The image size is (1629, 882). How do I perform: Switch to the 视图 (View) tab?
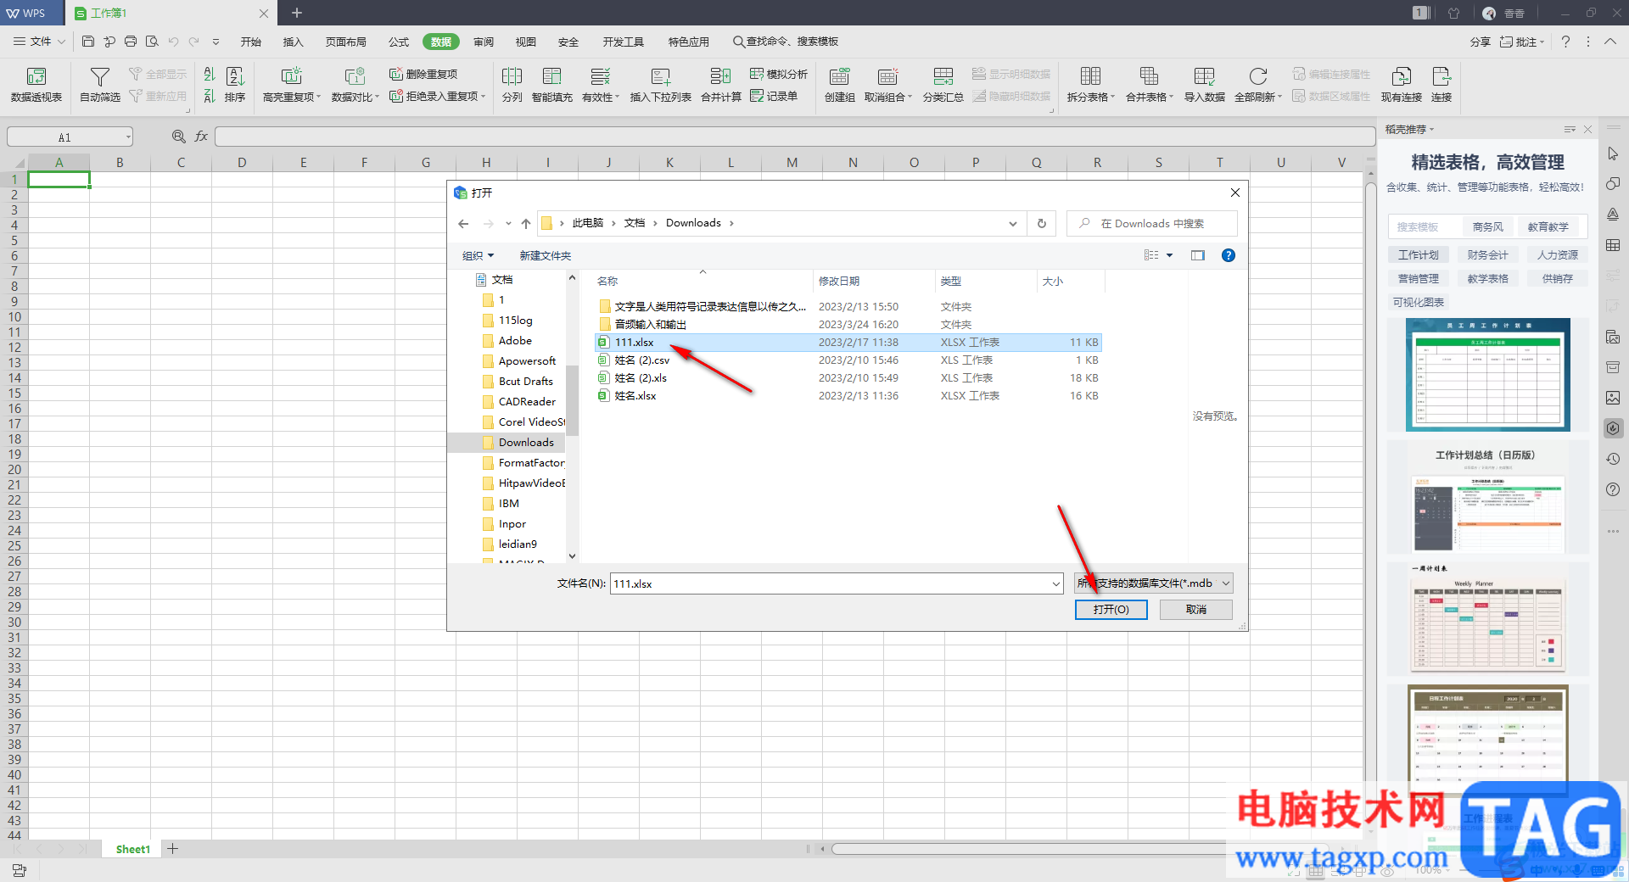(x=526, y=42)
